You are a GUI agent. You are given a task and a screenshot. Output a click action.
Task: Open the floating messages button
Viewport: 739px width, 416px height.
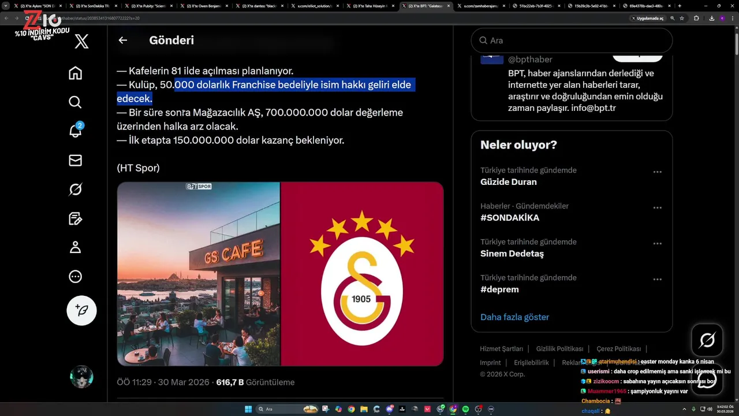tap(707, 380)
